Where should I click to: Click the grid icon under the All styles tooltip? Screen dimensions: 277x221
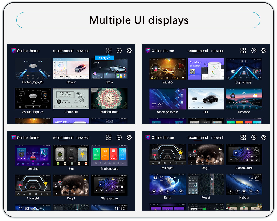pyautogui.click(x=109, y=51)
